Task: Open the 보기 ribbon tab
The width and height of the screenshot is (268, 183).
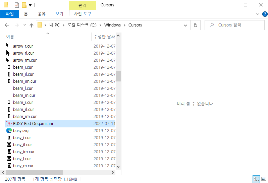Action: point(59,14)
